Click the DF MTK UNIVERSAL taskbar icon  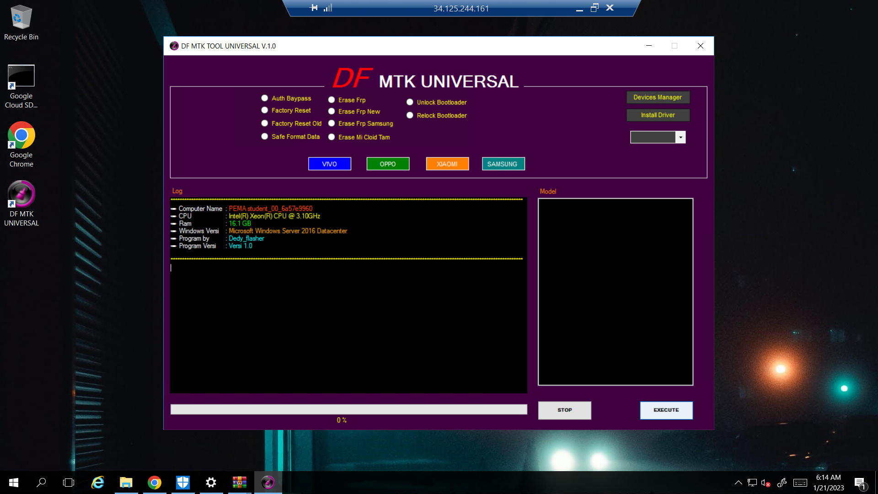pyautogui.click(x=268, y=482)
